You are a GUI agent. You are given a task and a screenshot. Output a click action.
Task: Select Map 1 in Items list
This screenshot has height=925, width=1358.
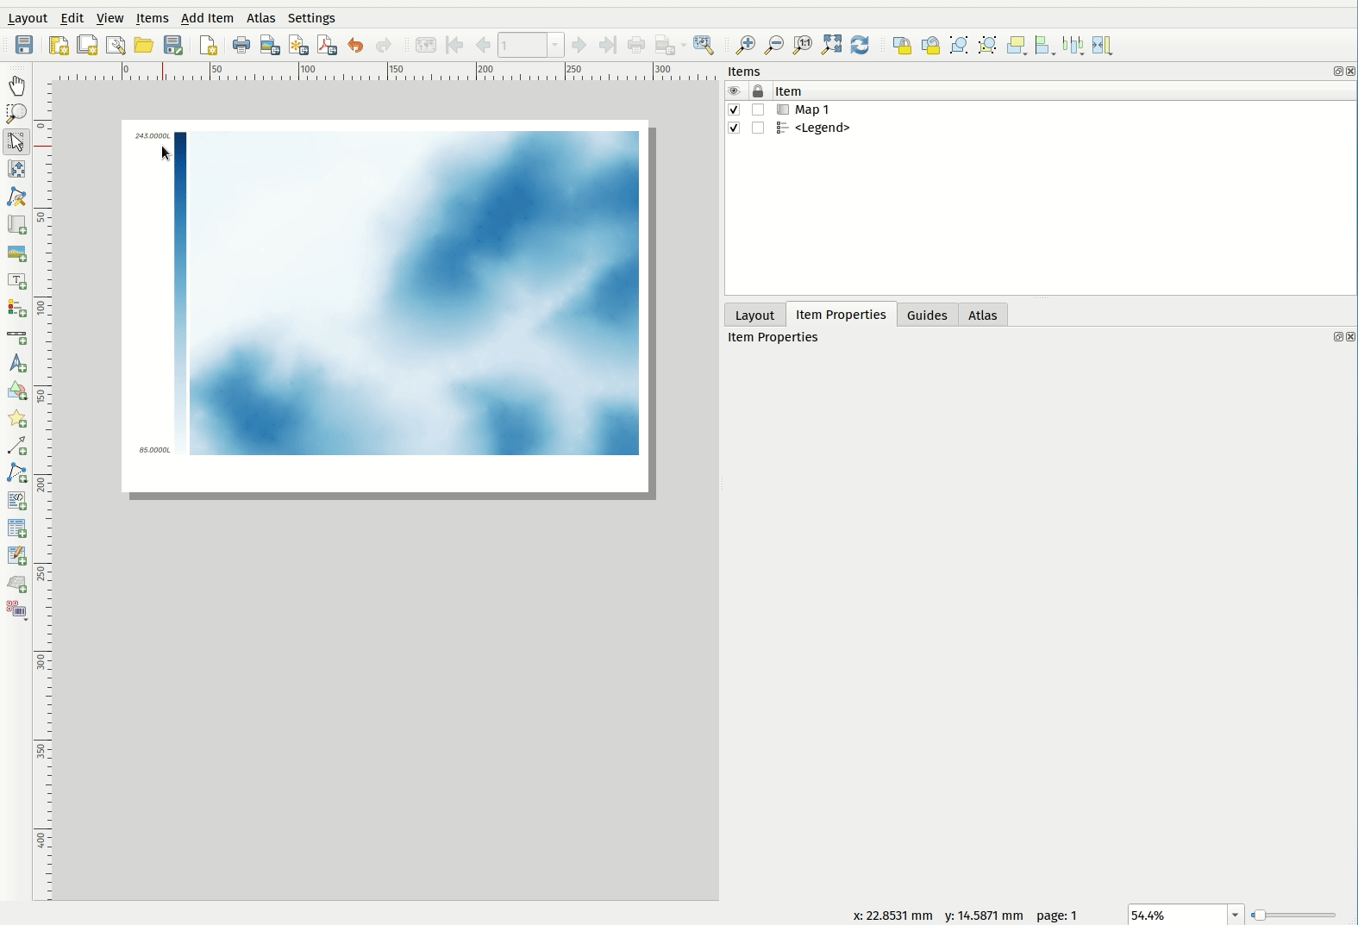point(811,110)
